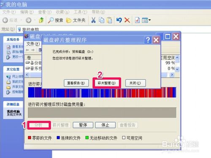Image resolution: width=211 pixels, height=158 pixels.
Task: Click the red Delete X icon
Action: coord(127,20)
